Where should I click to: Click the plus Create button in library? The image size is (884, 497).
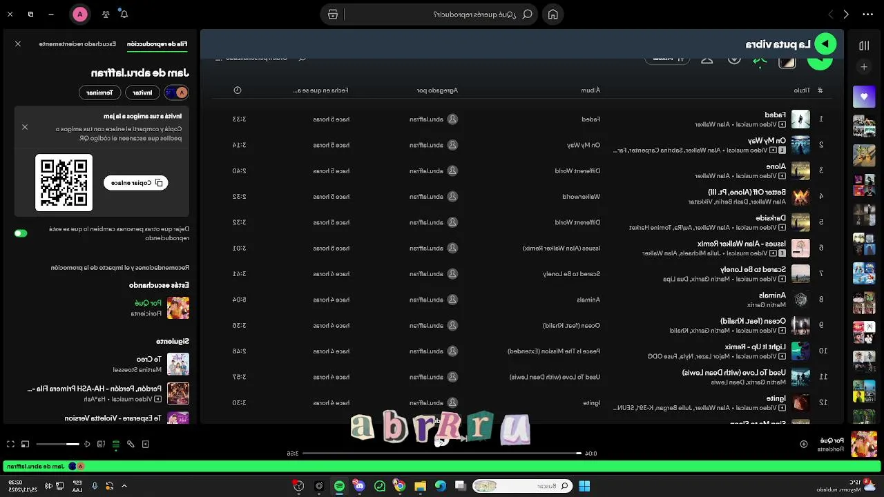tap(864, 67)
